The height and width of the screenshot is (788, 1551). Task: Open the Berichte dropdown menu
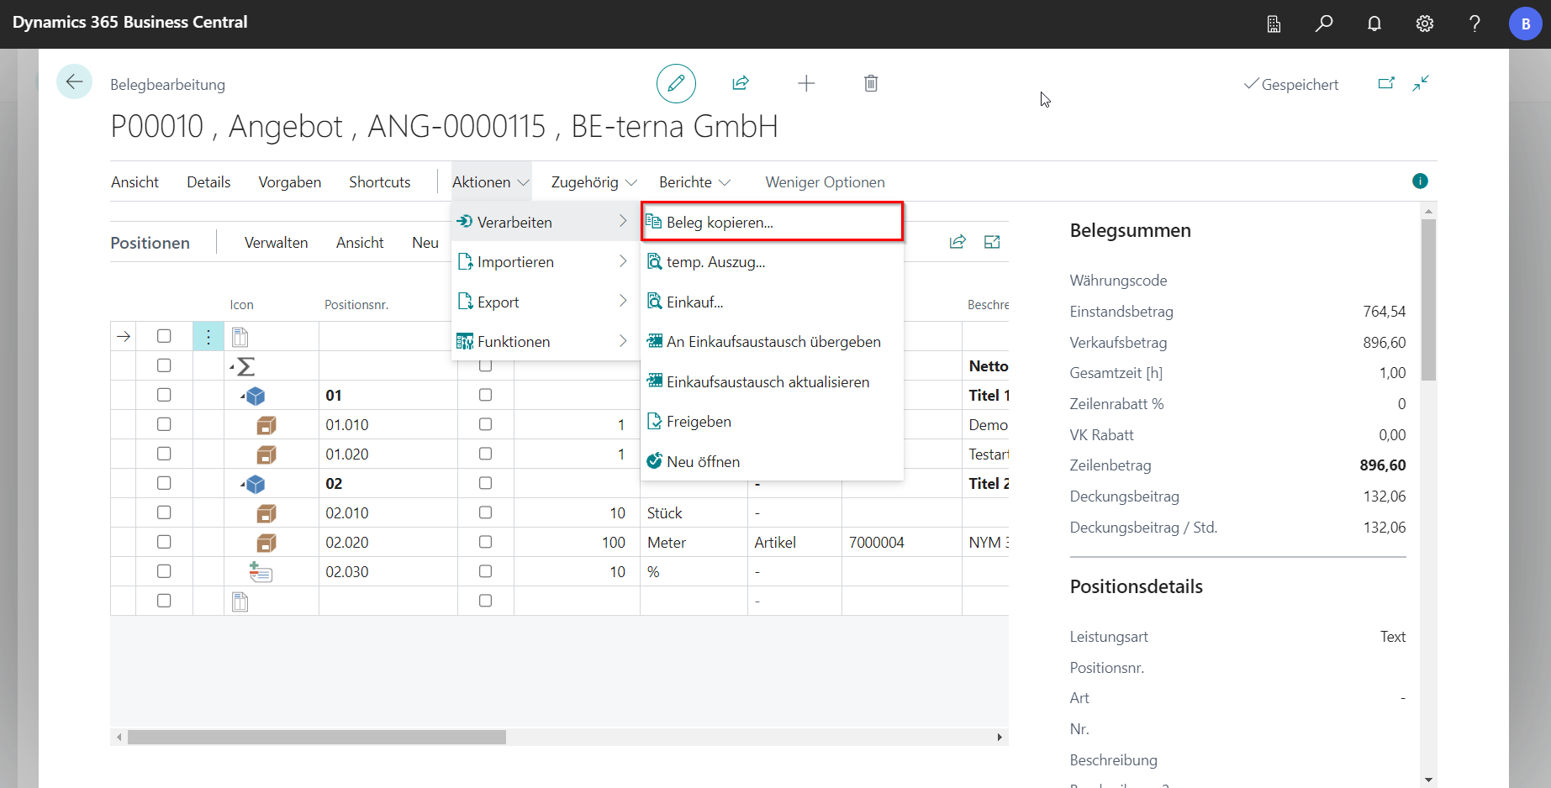694,182
